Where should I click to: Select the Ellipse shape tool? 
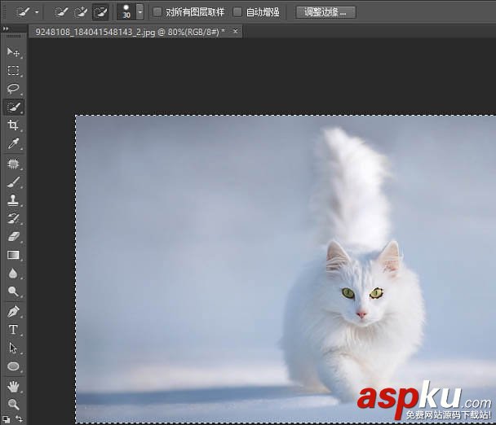point(13,366)
